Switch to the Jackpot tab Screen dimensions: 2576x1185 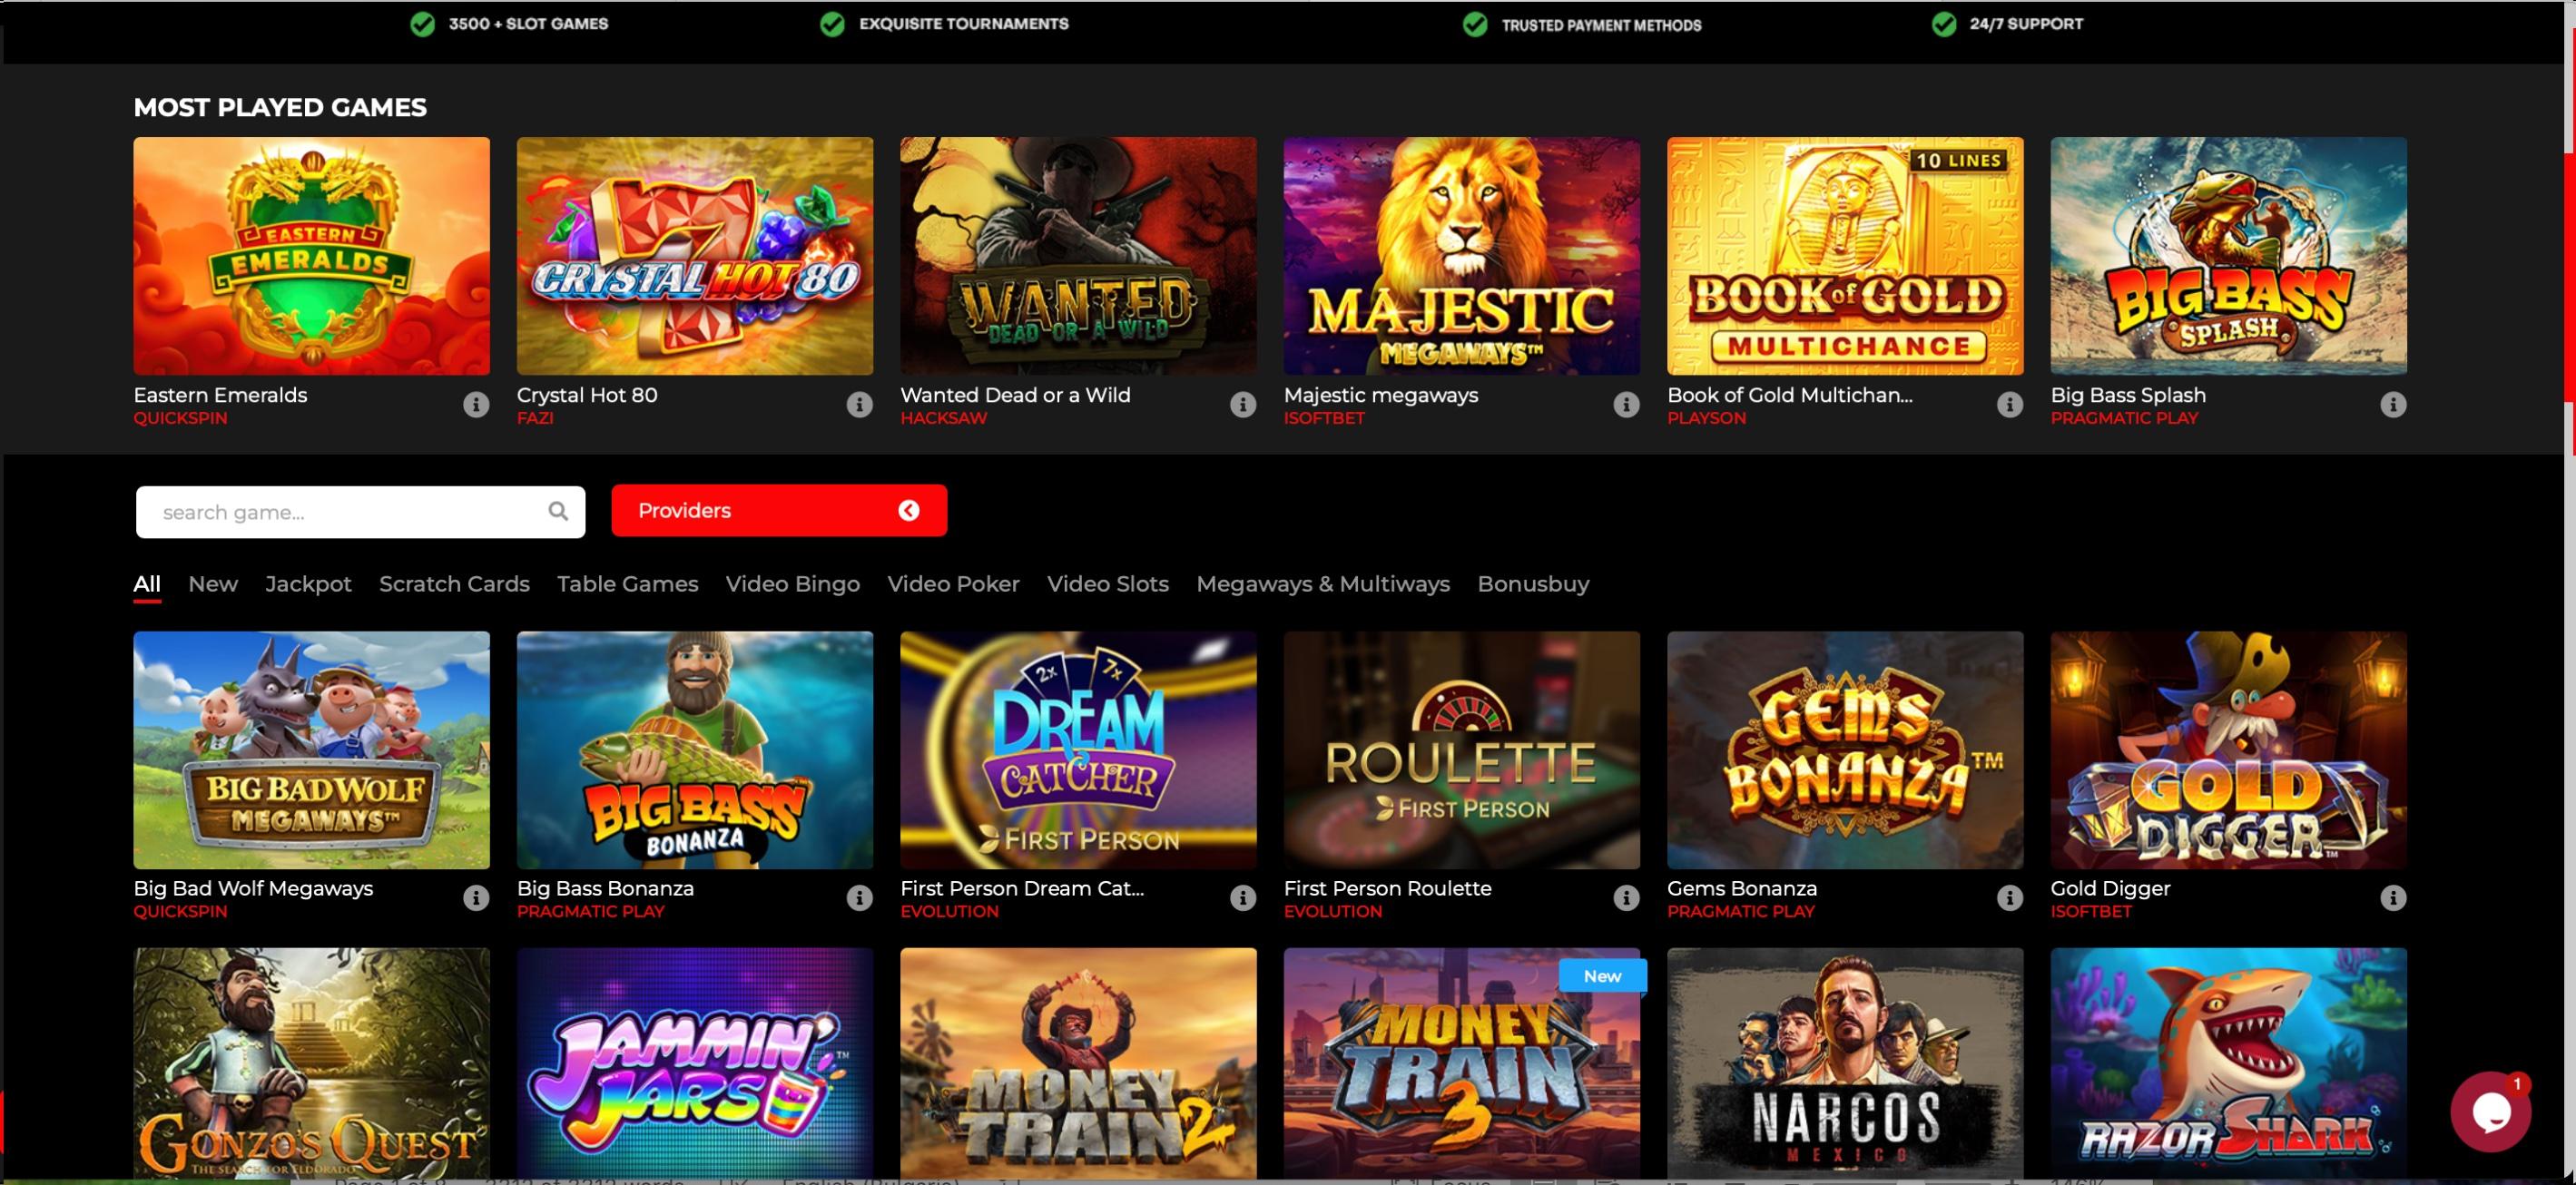[x=308, y=584]
